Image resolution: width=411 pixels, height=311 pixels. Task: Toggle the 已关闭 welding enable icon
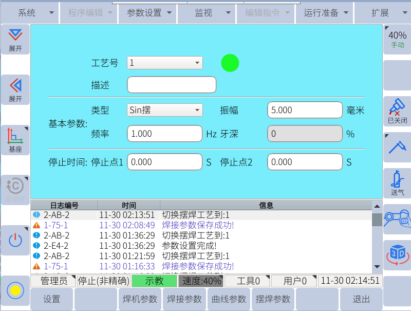(x=397, y=111)
